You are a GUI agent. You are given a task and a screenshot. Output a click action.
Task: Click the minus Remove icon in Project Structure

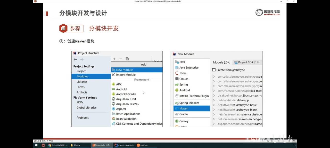tap(120, 59)
